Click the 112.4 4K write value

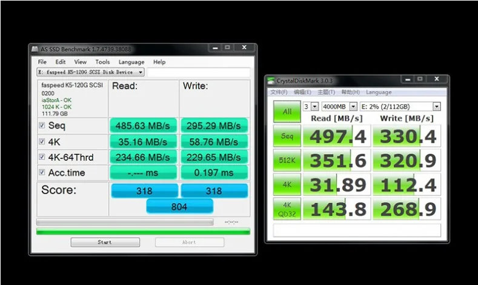[407, 184]
